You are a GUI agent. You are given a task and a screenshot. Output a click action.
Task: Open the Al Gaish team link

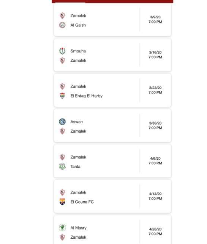pyautogui.click(x=78, y=25)
